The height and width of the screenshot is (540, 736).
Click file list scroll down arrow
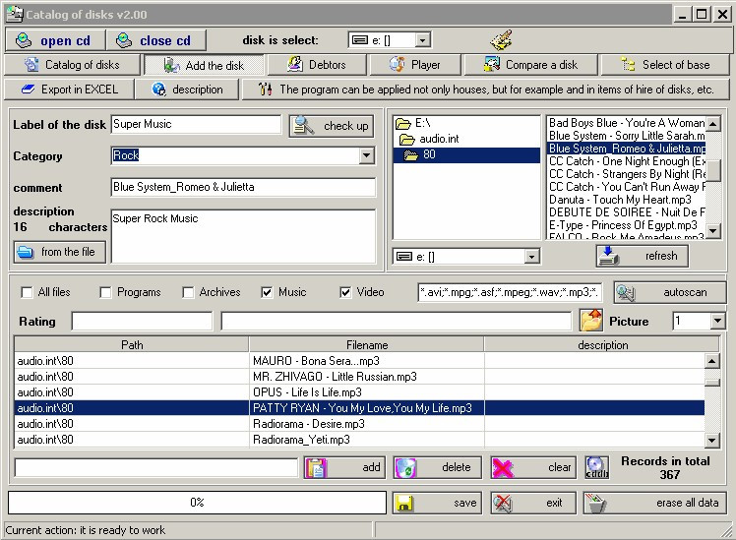[x=713, y=230]
